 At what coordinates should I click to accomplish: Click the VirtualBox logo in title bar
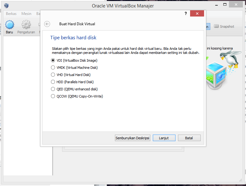point(6,6)
